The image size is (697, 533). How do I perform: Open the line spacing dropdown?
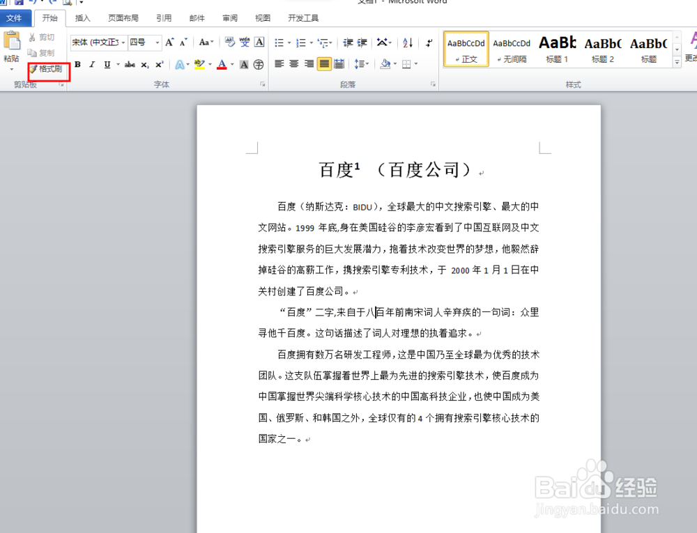tap(361, 64)
